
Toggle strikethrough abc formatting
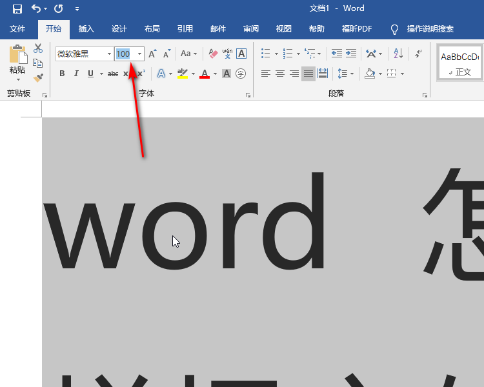[x=113, y=74]
